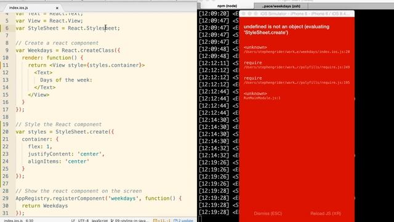The width and height of the screenshot is (394, 222).
Task: Click on 'React.StyleSheet' in line 6
Action: 92,28
